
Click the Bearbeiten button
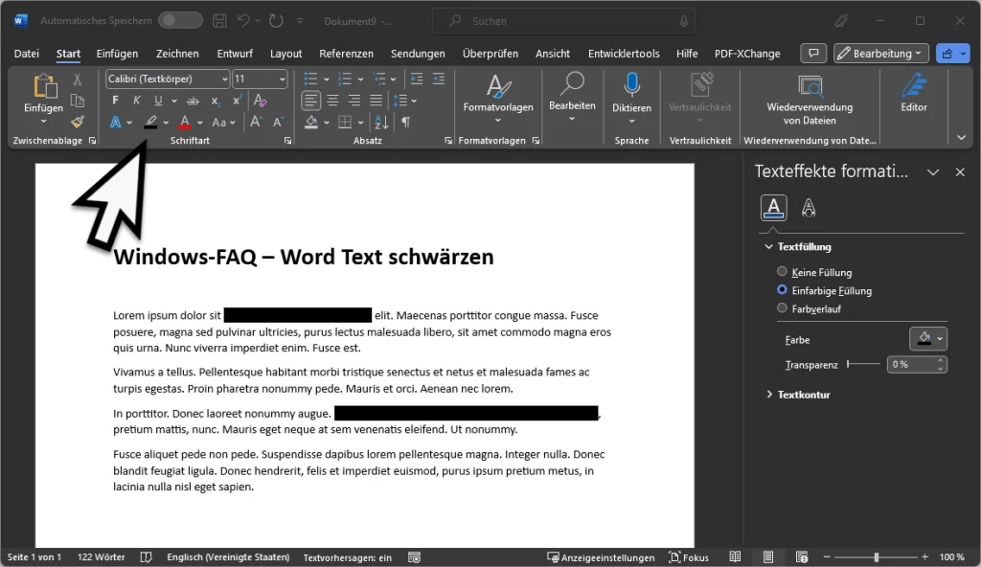click(572, 96)
